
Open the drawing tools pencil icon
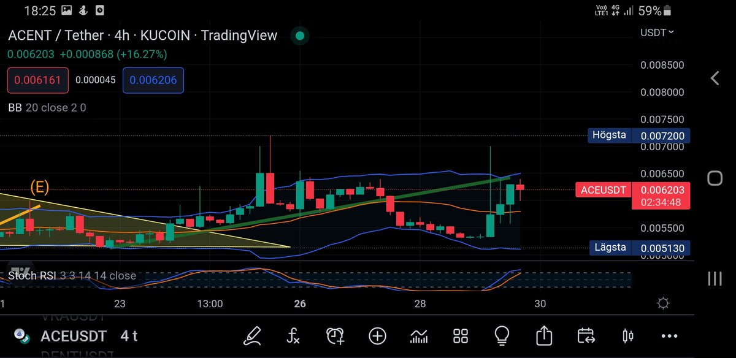[x=252, y=335]
